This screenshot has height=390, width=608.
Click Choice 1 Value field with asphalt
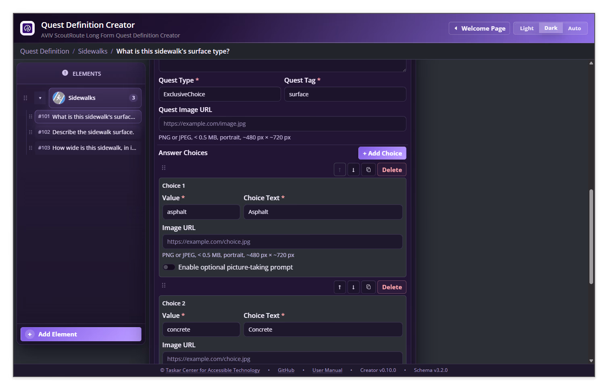click(201, 212)
